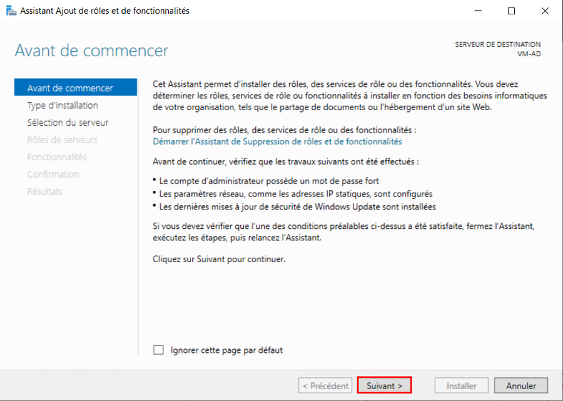Screen dimensions: 563x401
Task: Click the 'Résultats' sidebar entry
Action: click(x=44, y=191)
